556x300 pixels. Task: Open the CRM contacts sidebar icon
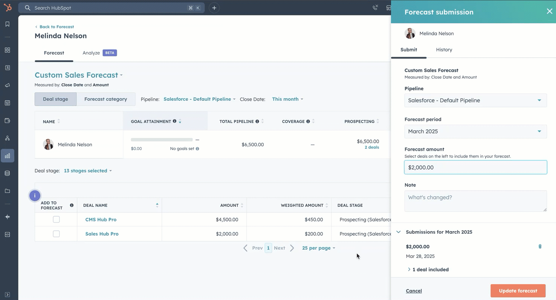(8, 68)
